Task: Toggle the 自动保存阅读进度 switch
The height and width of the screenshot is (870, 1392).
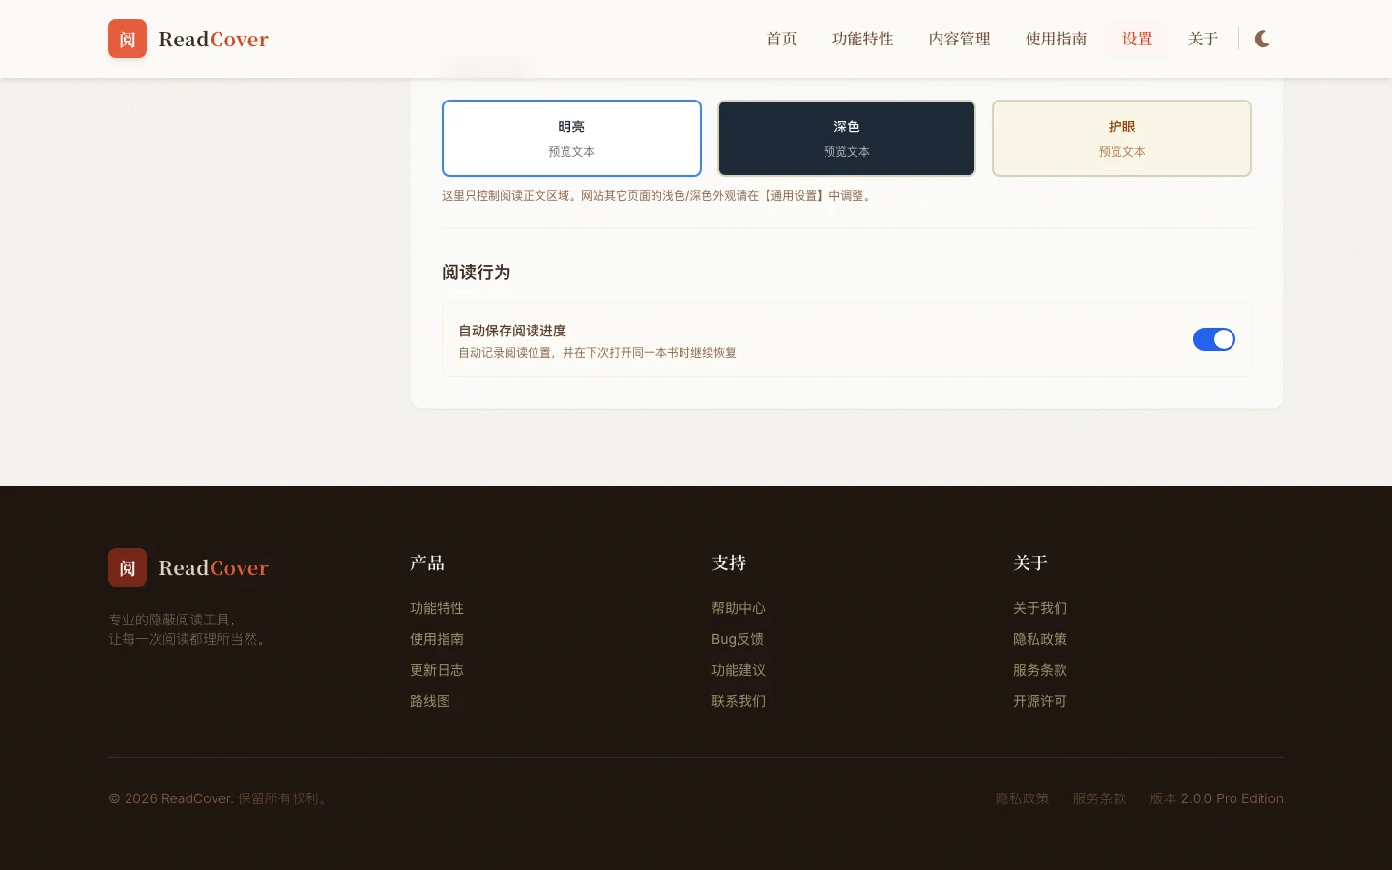Action: click(1214, 339)
